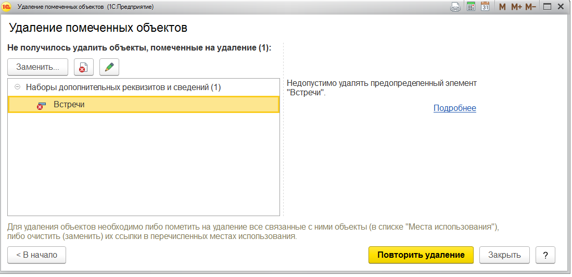Click the Повторить удаление button
The width and height of the screenshot is (572, 277).
421,255
